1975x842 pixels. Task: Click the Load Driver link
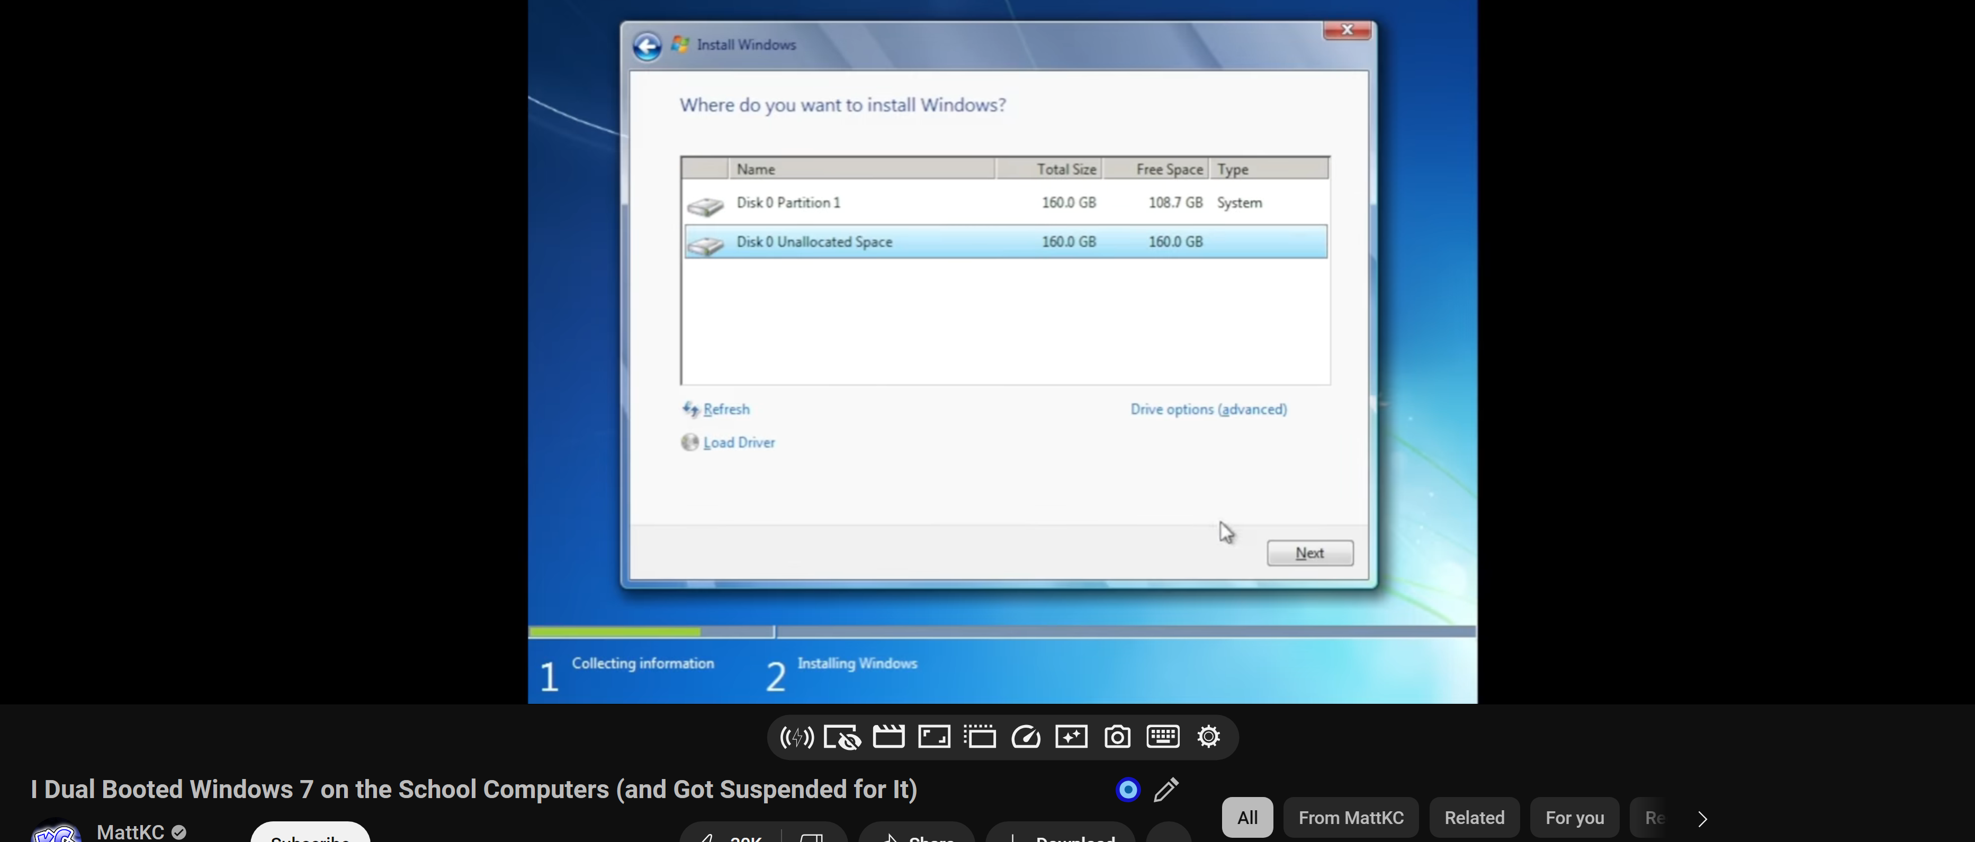[x=739, y=442]
